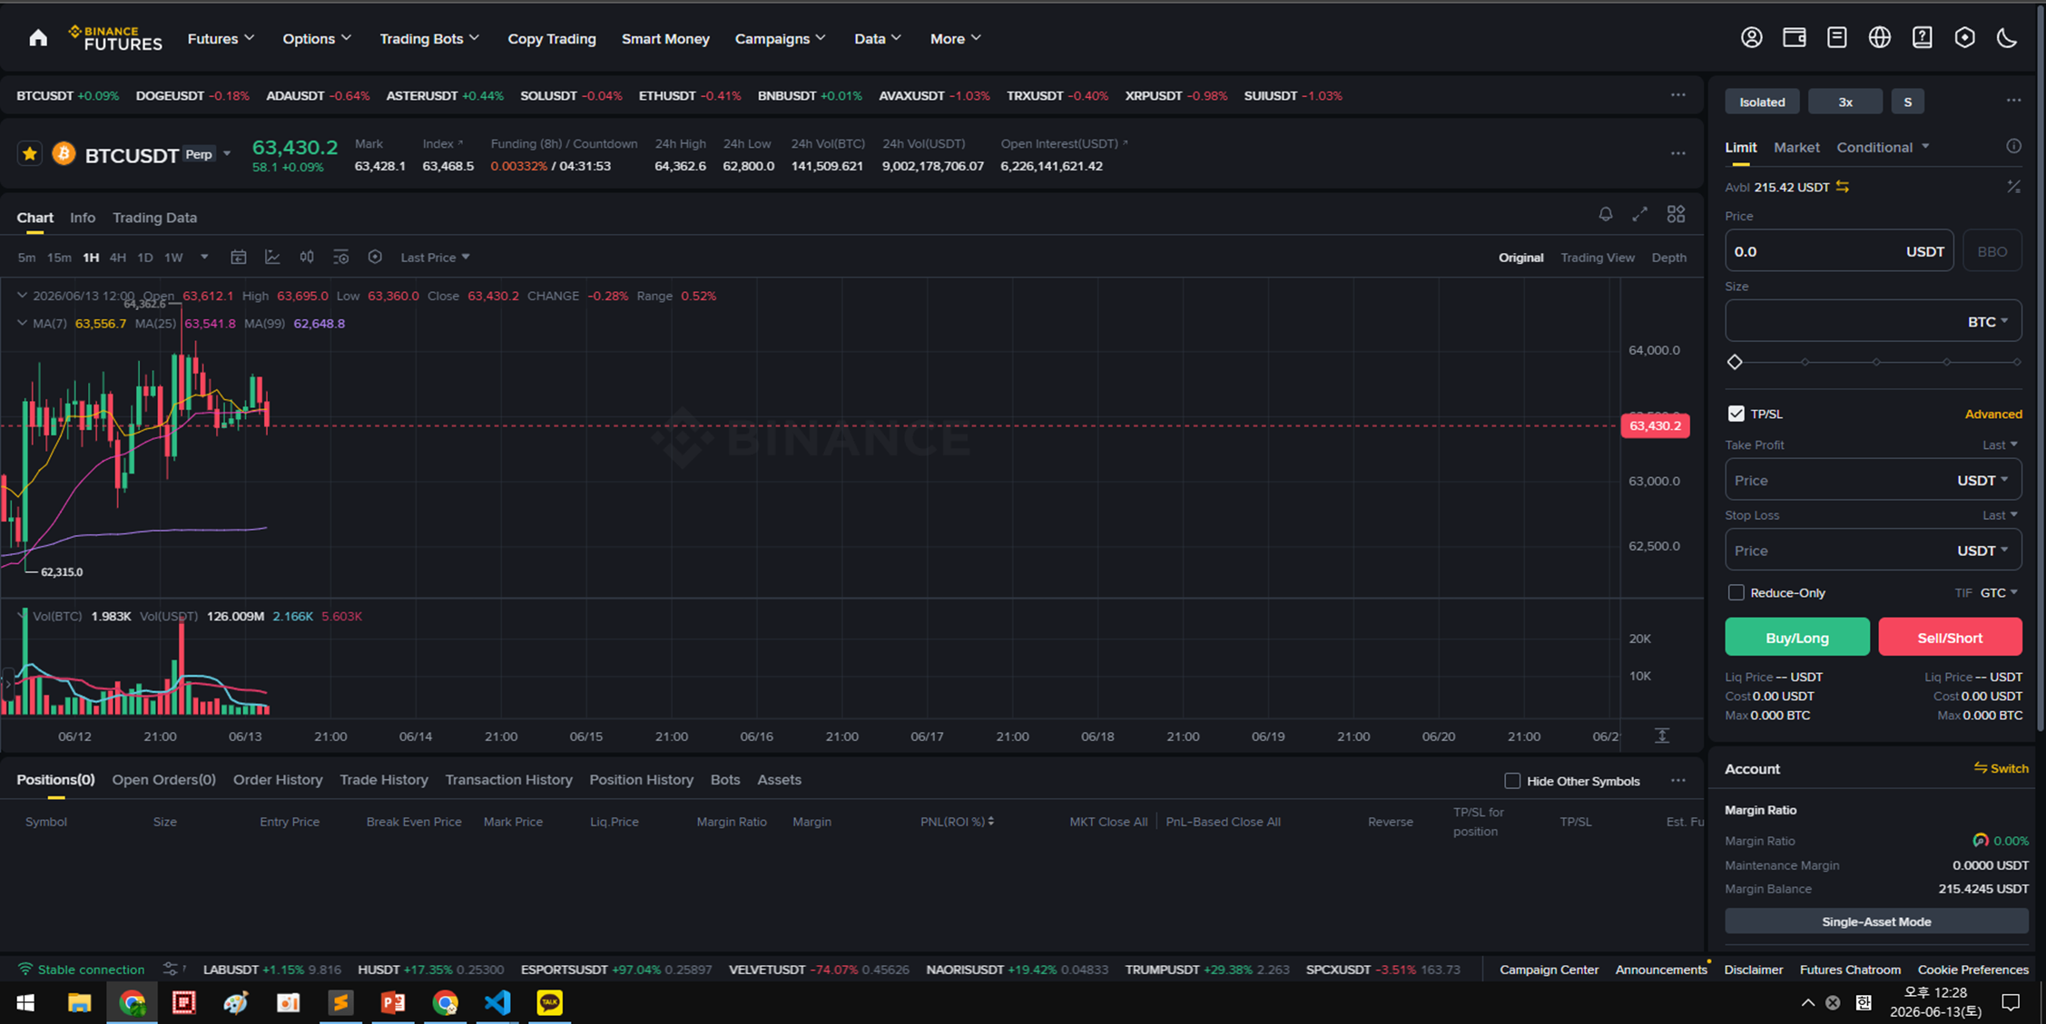2046x1024 pixels.
Task: Enable the Reduce-Only checkbox
Action: click(x=1736, y=592)
